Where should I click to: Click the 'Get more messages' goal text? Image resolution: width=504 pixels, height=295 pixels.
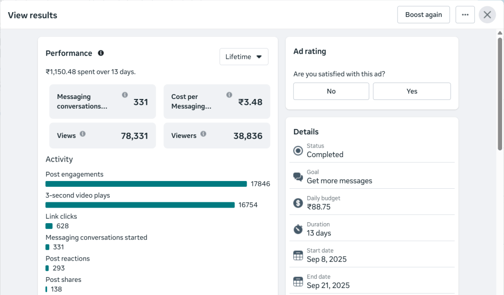(x=340, y=181)
